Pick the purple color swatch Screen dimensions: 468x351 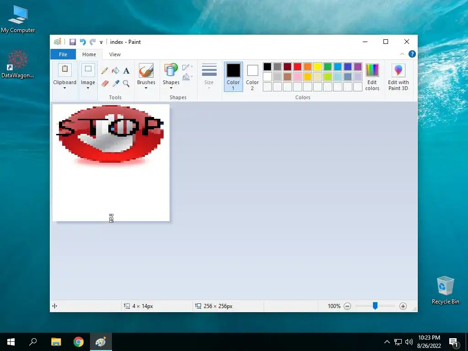point(358,67)
